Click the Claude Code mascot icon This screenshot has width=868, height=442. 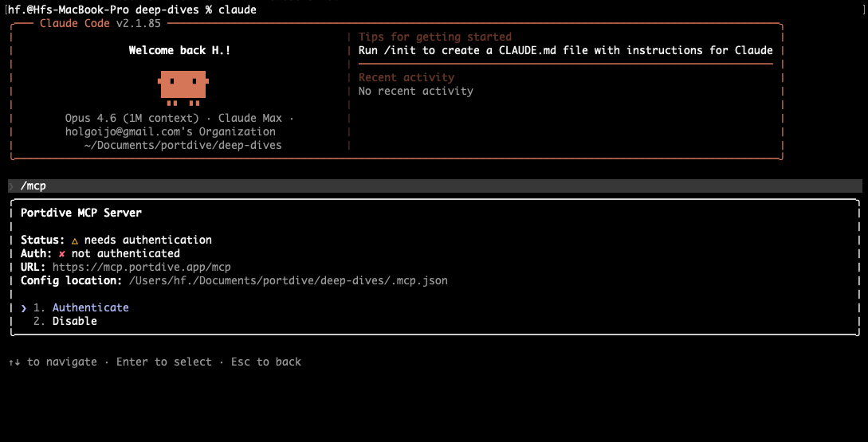(183, 88)
